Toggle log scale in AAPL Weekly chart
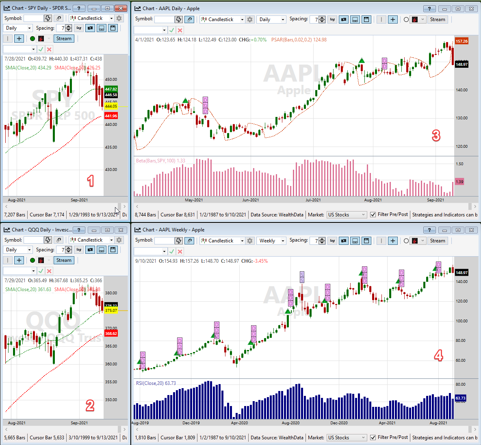Viewport: 481px width, 445px height. point(333,241)
